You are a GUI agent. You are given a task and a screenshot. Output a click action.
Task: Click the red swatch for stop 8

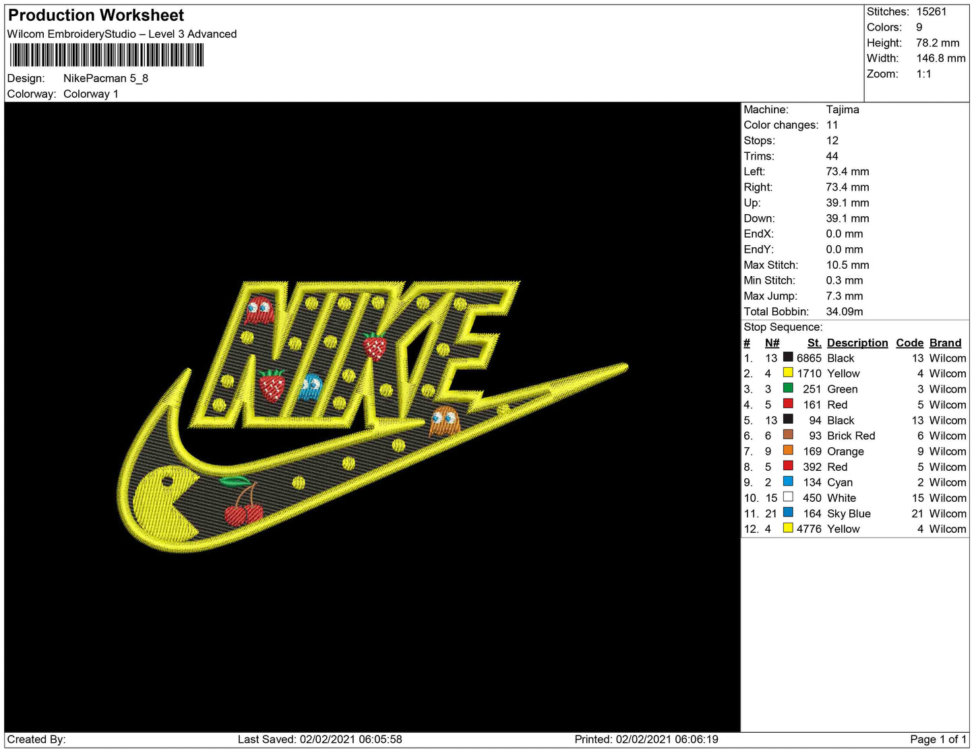tap(788, 465)
